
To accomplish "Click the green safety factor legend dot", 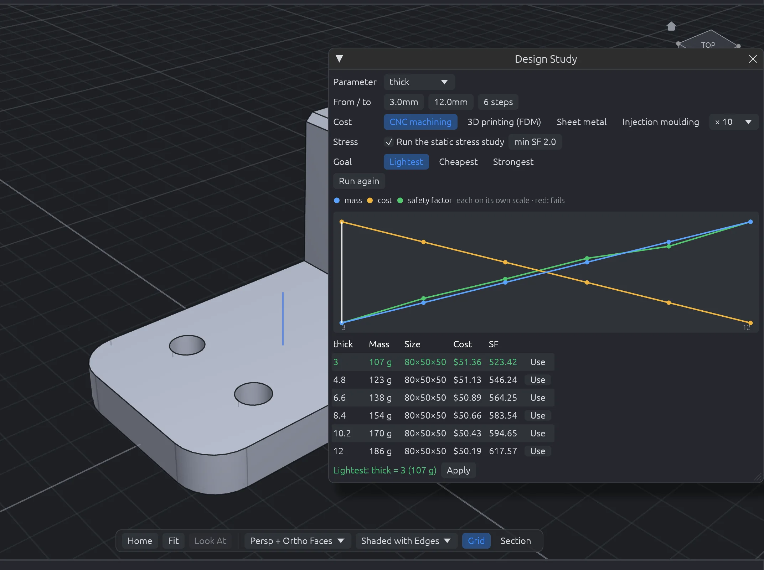I will coord(400,200).
